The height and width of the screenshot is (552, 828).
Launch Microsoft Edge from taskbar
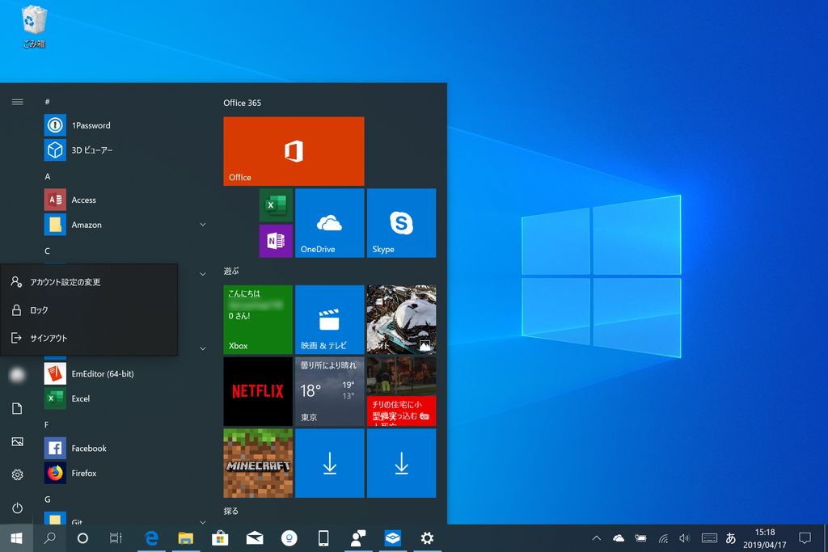click(151, 538)
